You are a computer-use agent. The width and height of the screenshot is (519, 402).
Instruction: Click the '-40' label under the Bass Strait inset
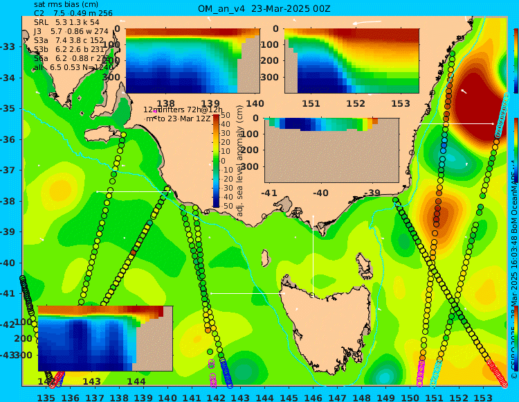(x=320, y=193)
